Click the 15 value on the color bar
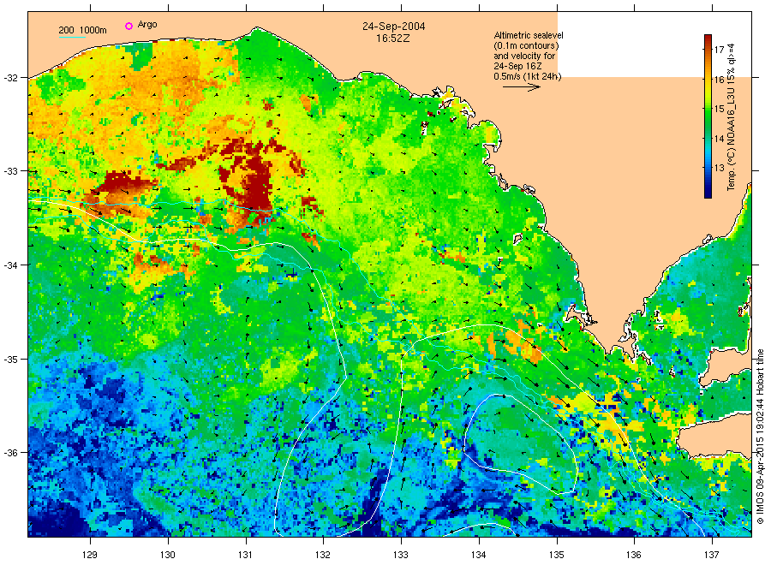Screen dimensions: 771x565 tap(719, 109)
